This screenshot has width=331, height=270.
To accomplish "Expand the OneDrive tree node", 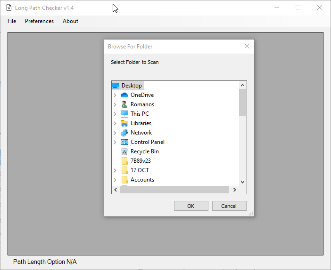I will (x=115, y=95).
